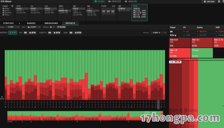
Task: Select the Bet 1.8 action tile
Action: (x=180, y=53)
